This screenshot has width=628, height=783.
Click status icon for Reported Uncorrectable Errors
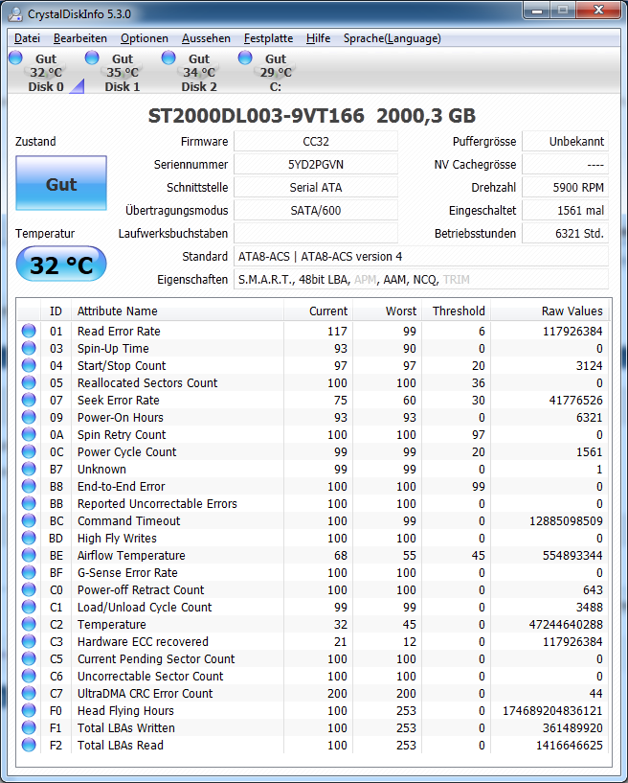[x=29, y=503]
